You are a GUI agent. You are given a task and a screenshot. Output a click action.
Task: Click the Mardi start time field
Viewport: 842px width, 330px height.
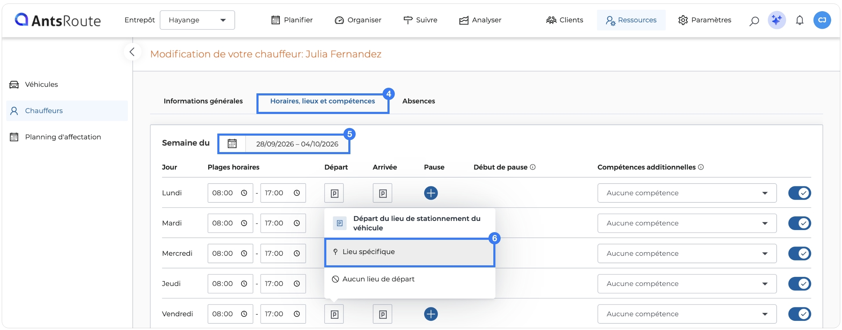point(230,223)
